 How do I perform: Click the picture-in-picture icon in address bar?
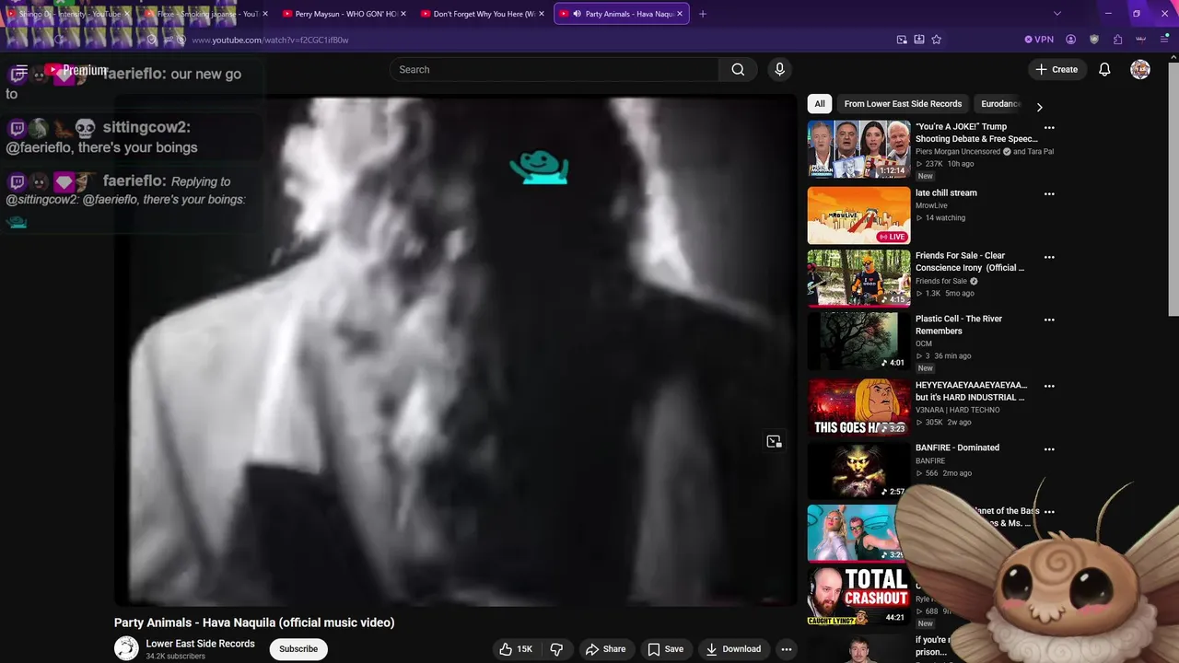(x=902, y=40)
